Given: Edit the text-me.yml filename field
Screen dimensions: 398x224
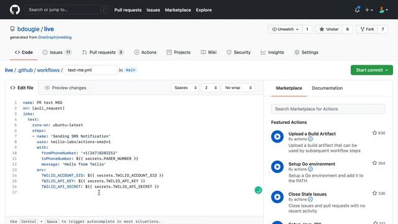Looking at the screenshot, I should point(90,70).
